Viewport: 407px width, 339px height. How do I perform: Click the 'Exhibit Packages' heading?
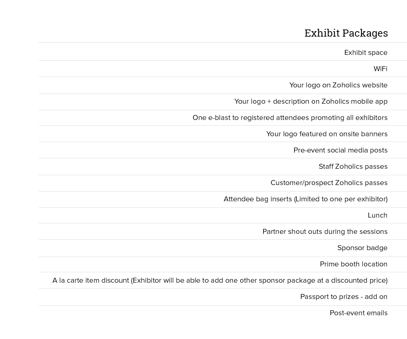tap(346, 33)
